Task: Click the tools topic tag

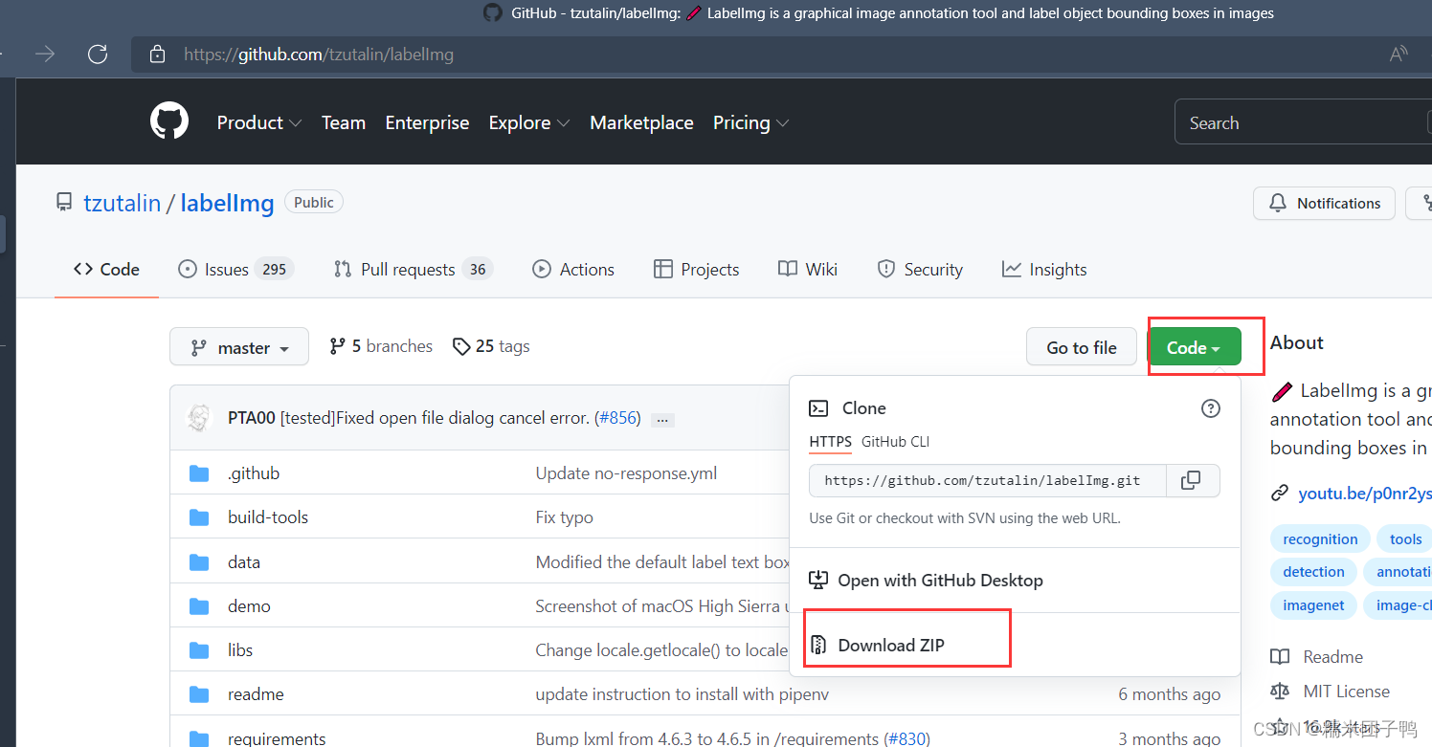Action: (x=1405, y=539)
